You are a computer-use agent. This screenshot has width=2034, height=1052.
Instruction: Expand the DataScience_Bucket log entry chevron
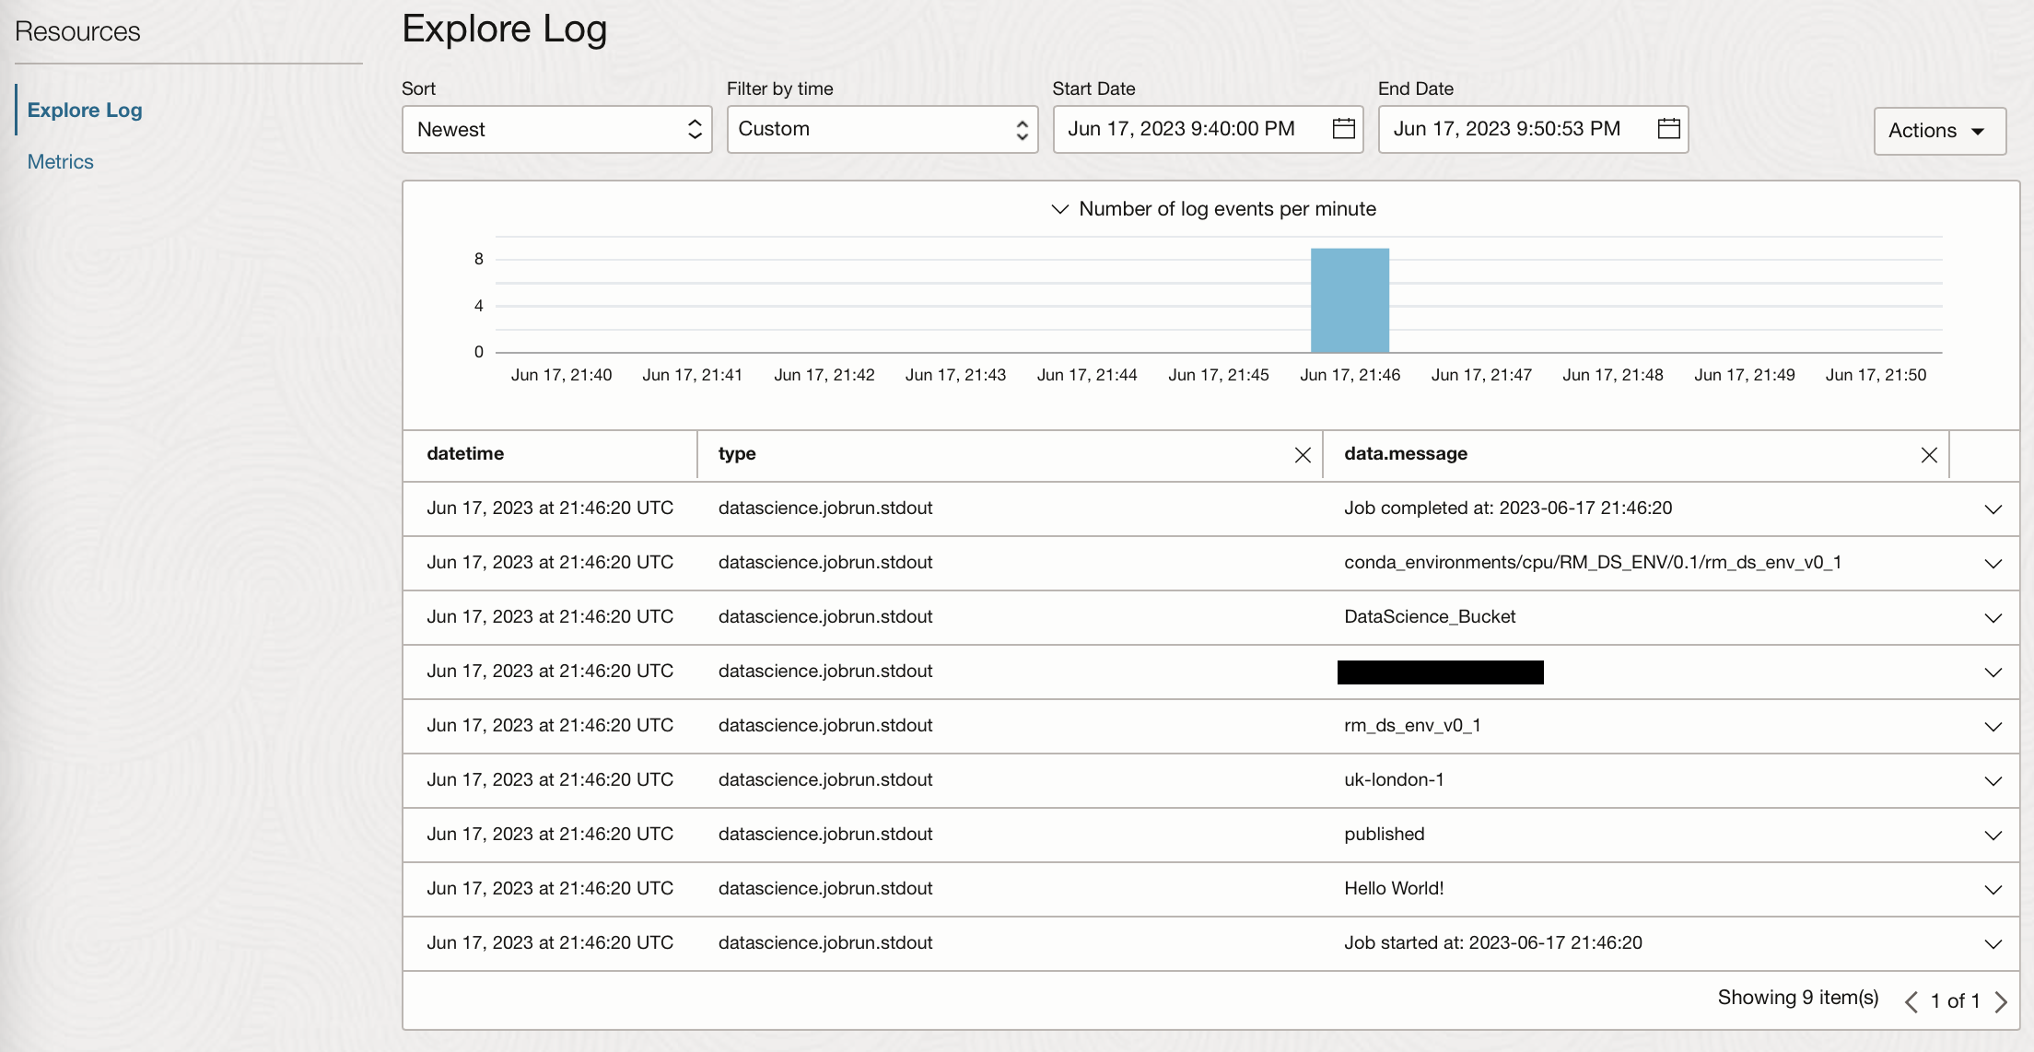click(x=1993, y=618)
